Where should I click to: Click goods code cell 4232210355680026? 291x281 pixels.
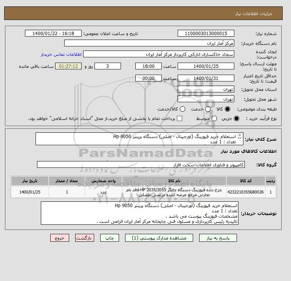point(246,192)
